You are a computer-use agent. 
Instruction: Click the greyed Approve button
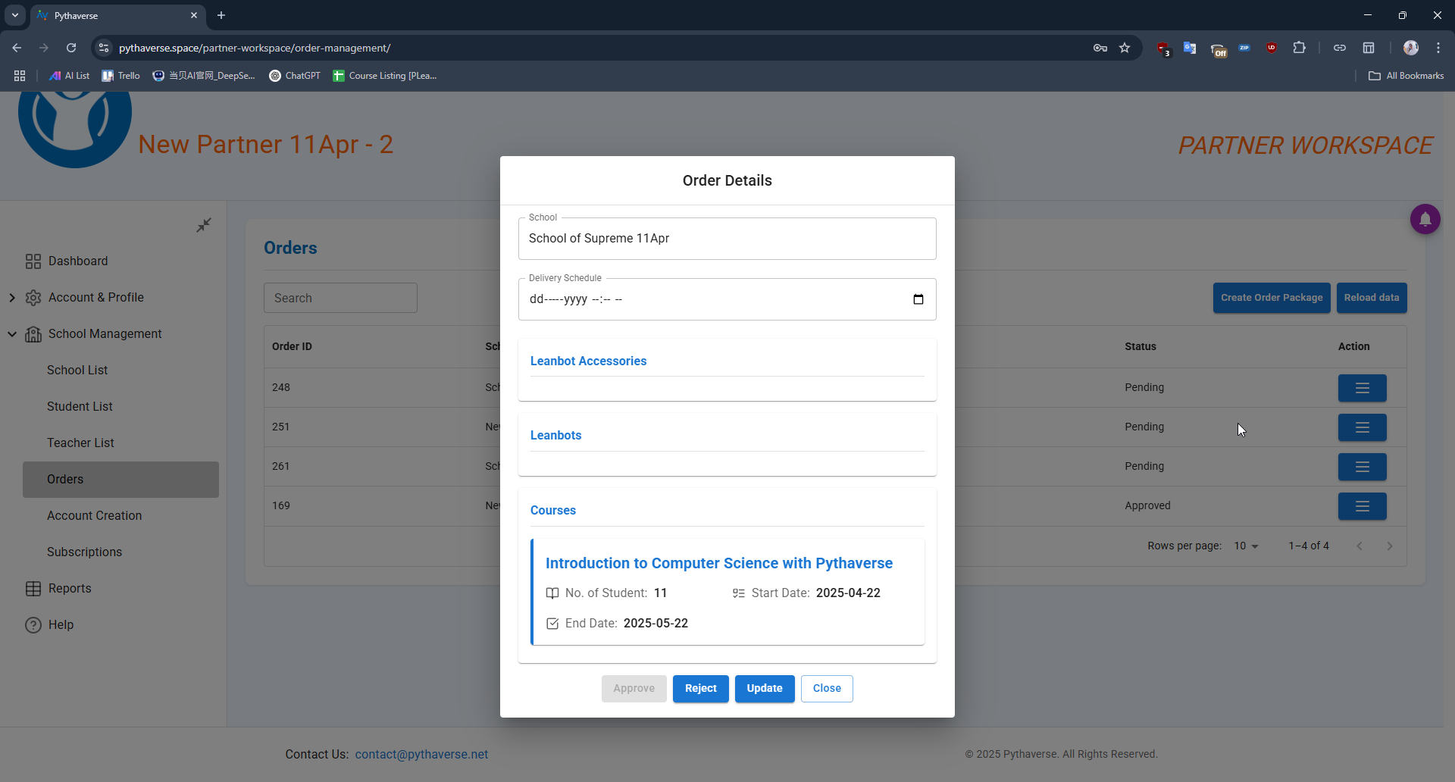point(634,689)
